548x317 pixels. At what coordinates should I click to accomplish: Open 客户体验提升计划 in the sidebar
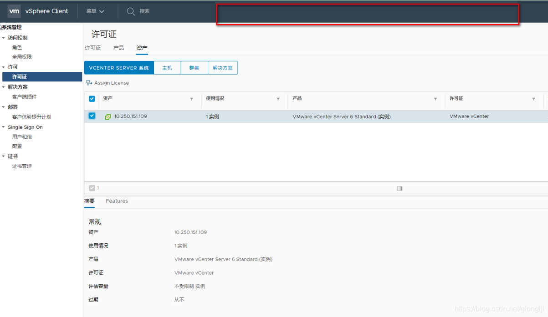31,117
